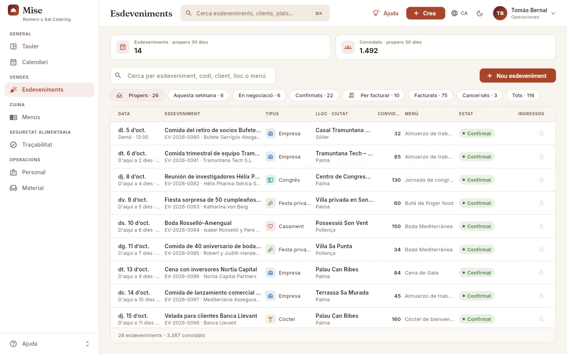The image size is (567, 354).
Task: Click Casament heart icon in Boda row
Action: pos(271,226)
